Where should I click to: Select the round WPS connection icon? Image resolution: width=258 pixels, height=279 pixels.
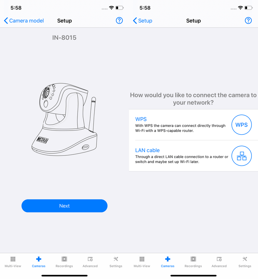242,125
